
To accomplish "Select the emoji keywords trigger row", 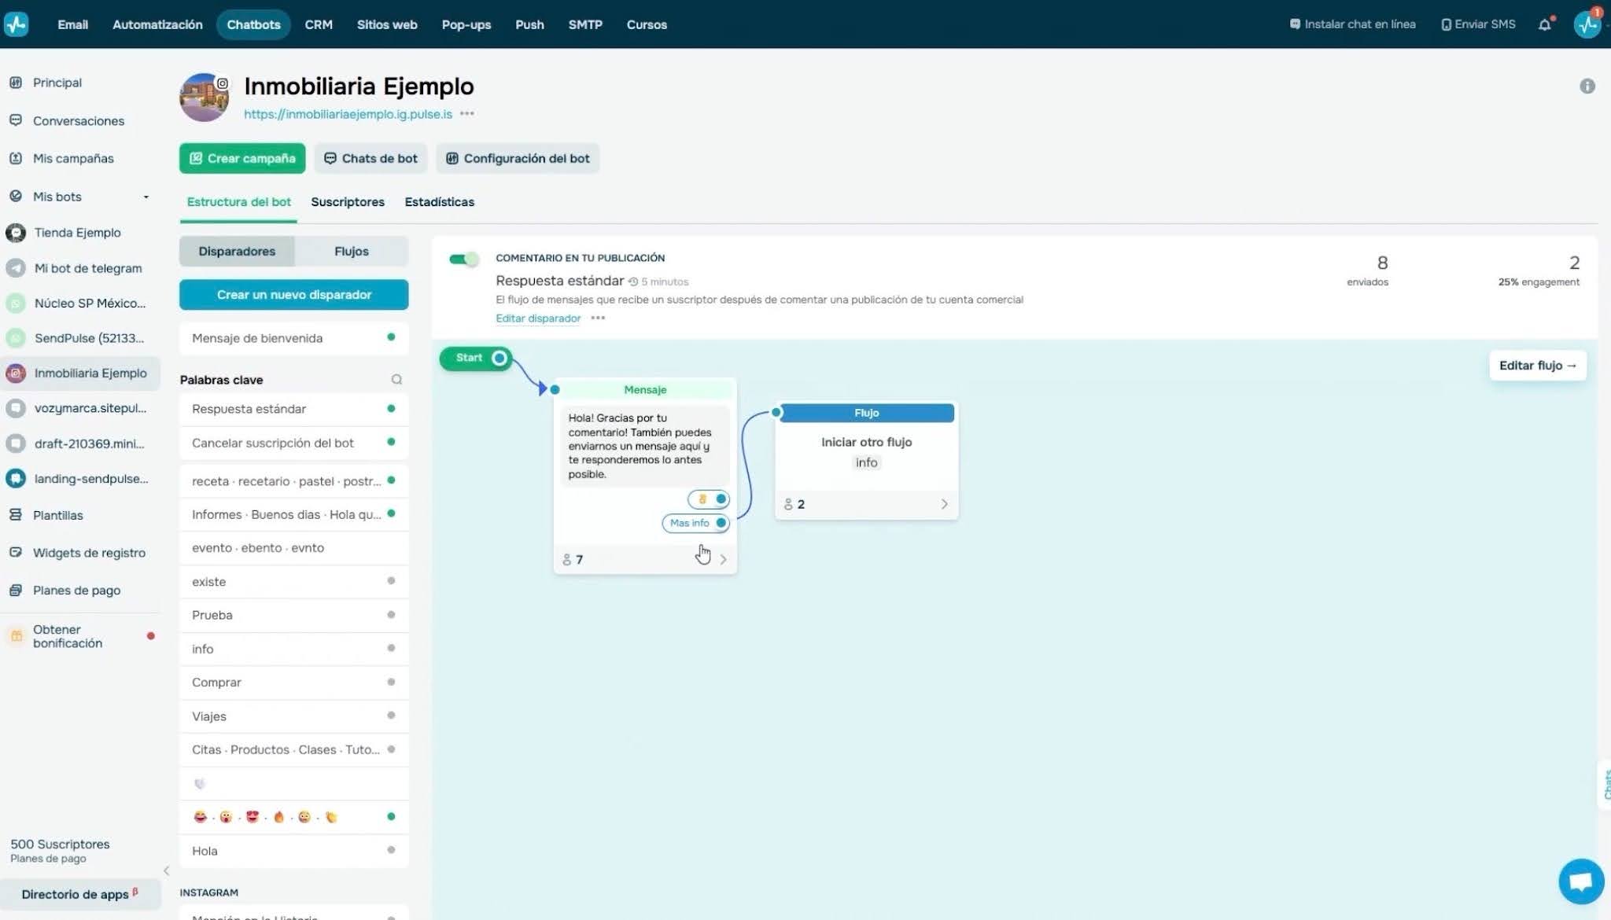I will click(294, 817).
